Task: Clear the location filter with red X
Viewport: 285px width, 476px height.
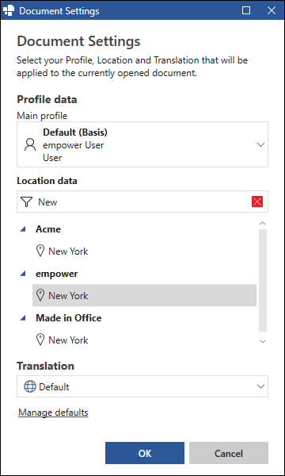Action: click(x=256, y=202)
